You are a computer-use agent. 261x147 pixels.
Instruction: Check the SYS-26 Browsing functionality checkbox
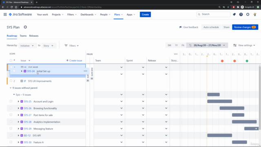[11, 108]
